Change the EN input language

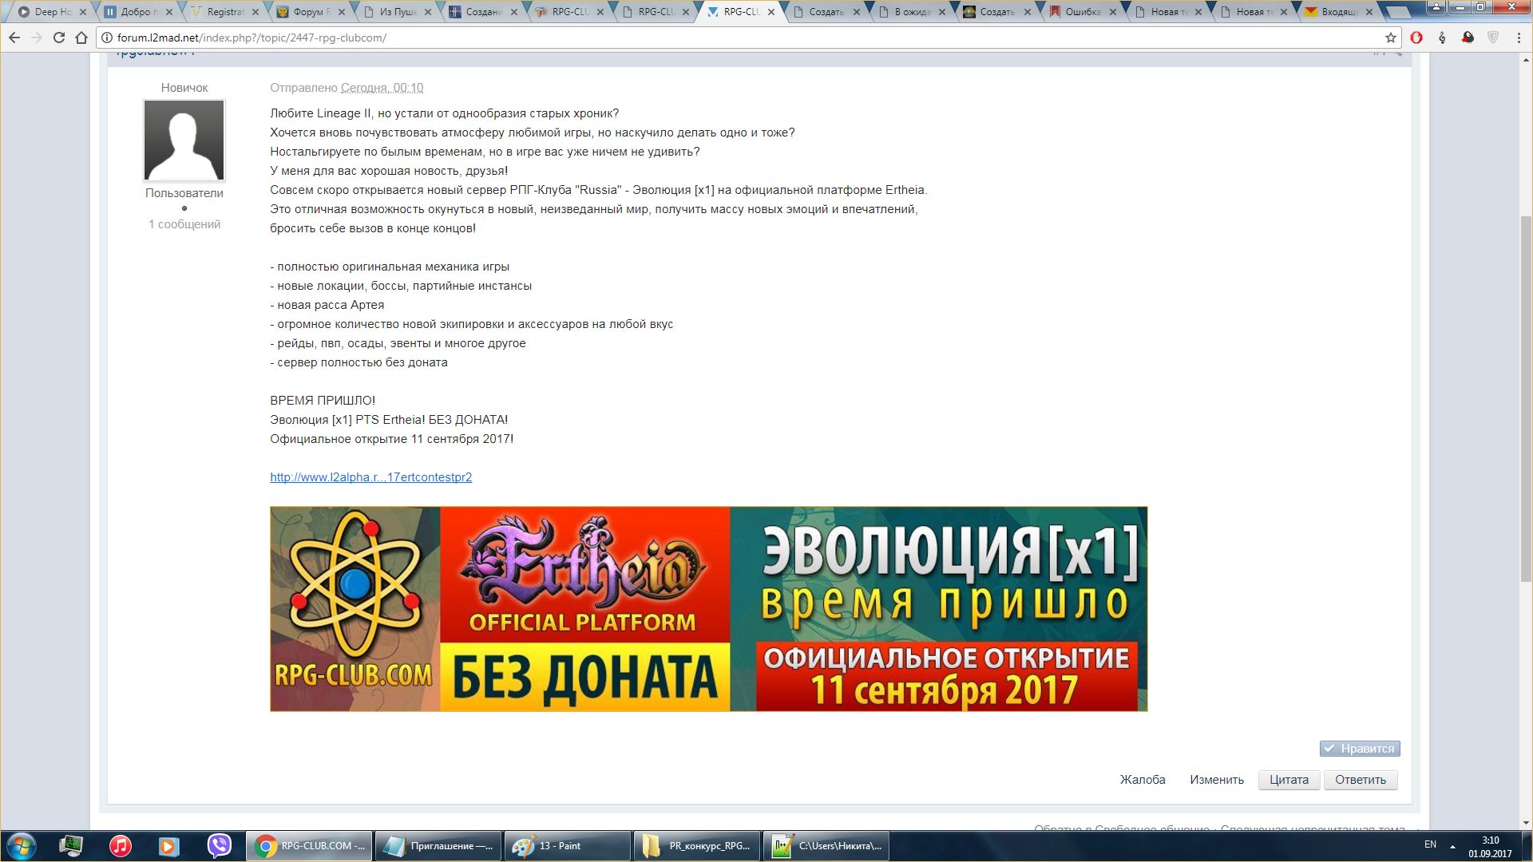click(1430, 844)
